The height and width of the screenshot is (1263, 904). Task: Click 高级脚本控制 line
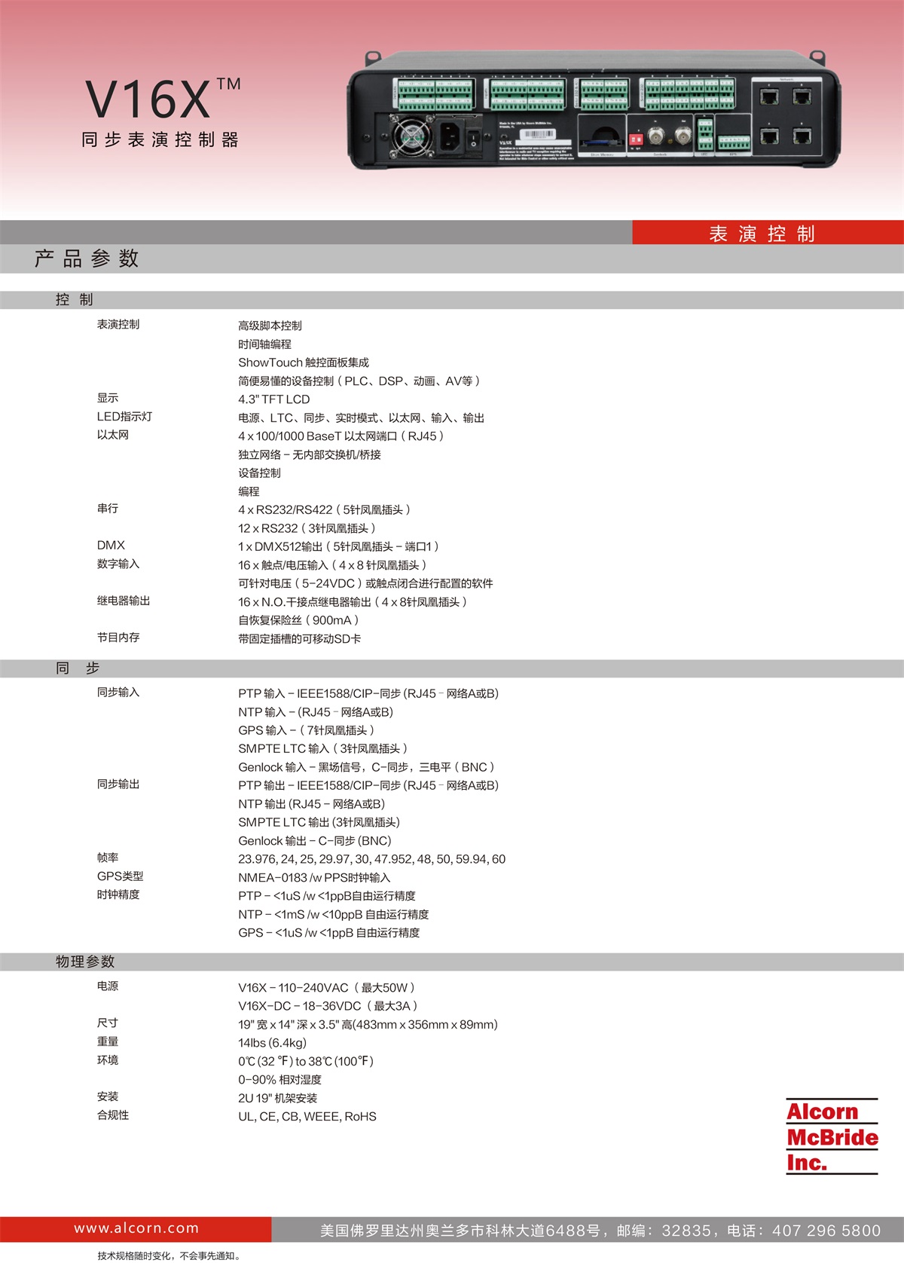pyautogui.click(x=270, y=326)
